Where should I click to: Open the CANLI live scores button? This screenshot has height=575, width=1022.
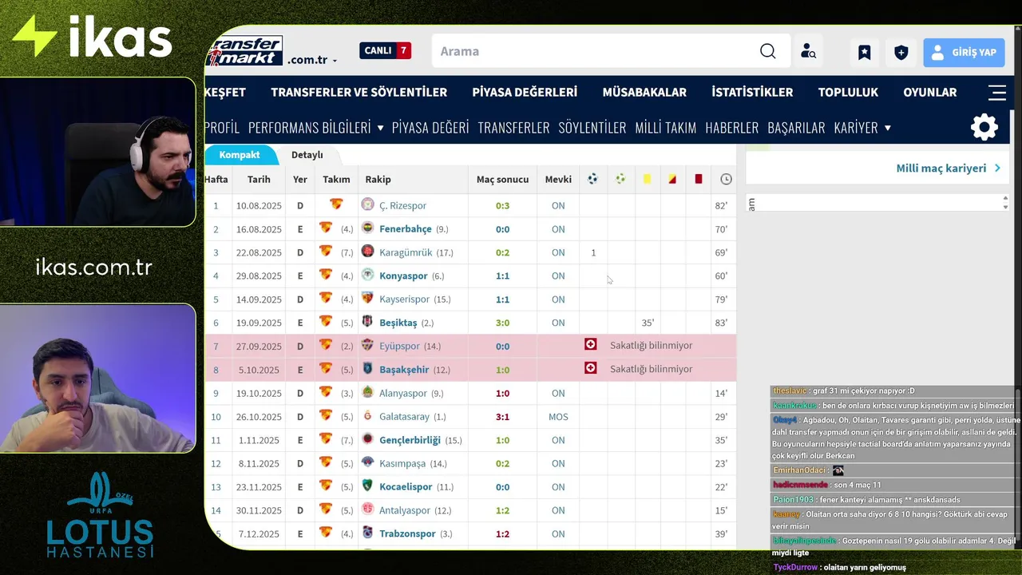386,50
